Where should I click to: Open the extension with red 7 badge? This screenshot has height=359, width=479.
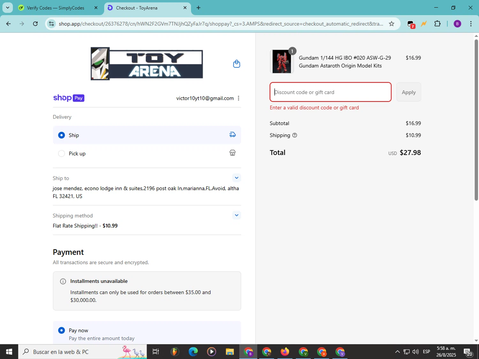click(411, 24)
